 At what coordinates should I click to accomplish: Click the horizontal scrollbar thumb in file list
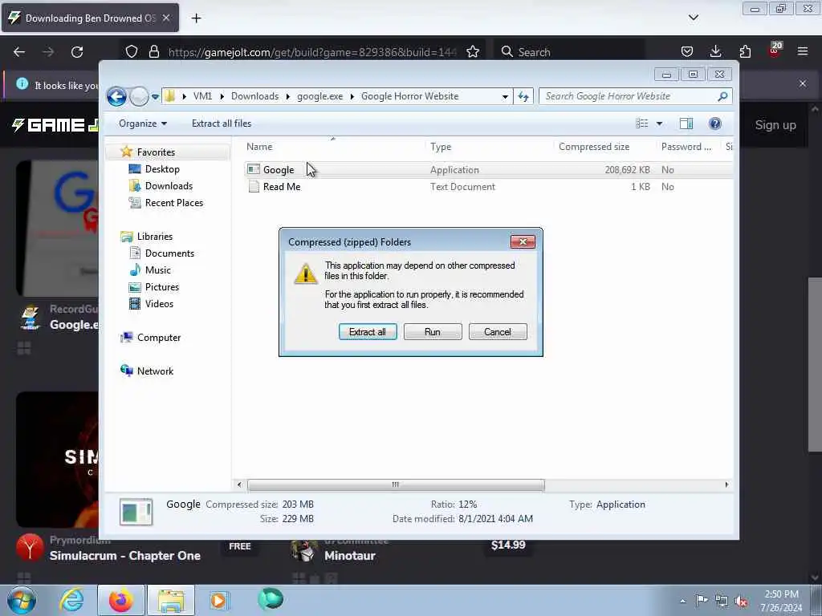coord(396,485)
